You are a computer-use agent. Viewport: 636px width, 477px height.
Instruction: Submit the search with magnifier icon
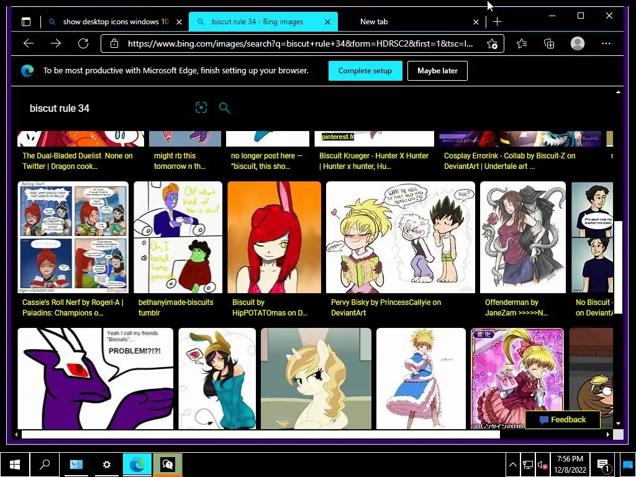pos(224,108)
